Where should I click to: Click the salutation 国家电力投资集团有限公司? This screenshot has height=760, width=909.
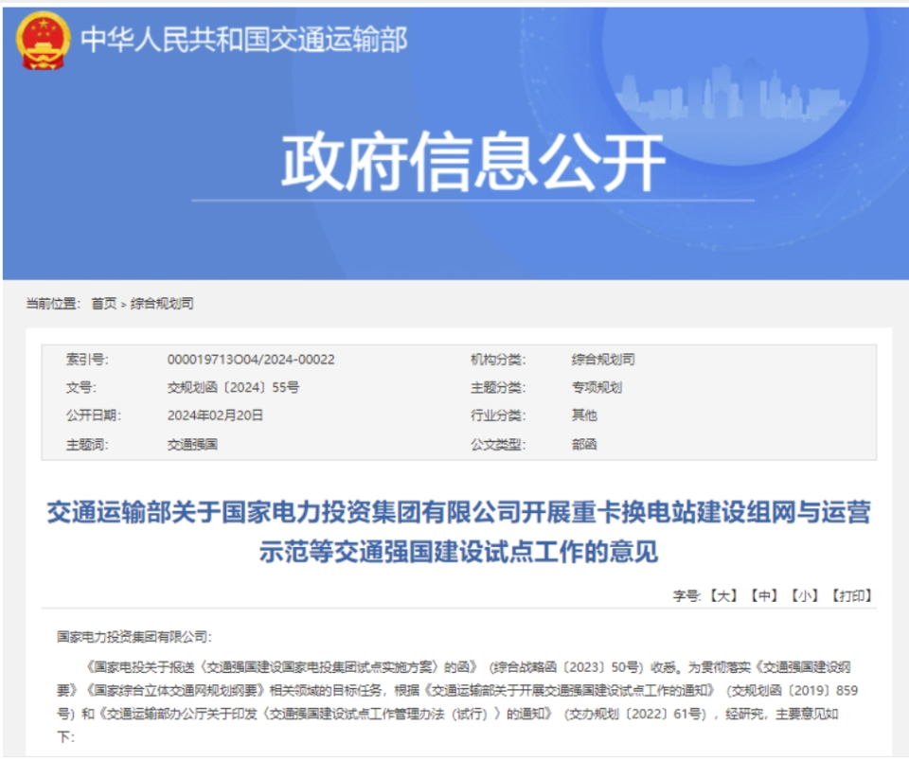(132, 637)
